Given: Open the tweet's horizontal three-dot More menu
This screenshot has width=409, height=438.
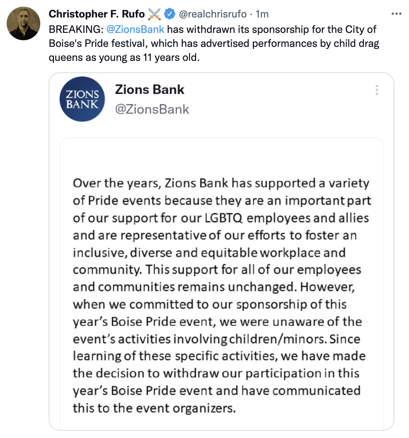Looking at the screenshot, I should (x=396, y=14).
